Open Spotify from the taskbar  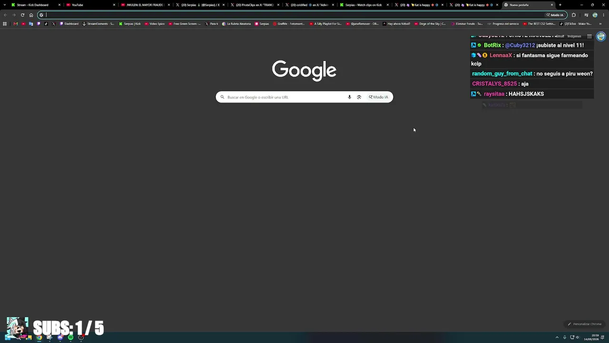(x=70, y=337)
